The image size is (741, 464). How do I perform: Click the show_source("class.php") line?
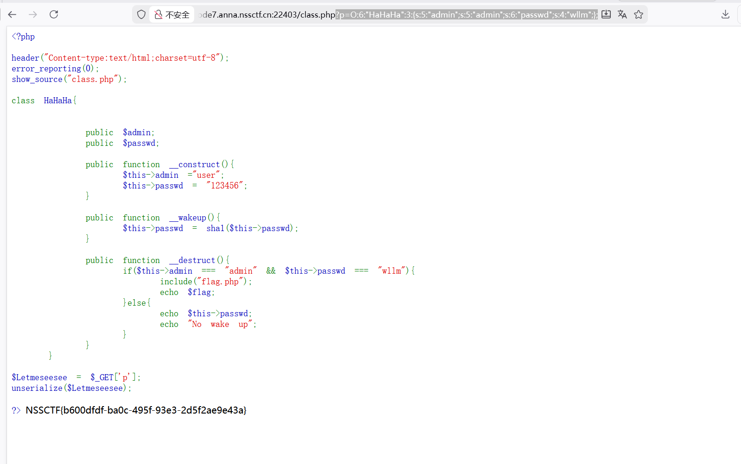(69, 79)
